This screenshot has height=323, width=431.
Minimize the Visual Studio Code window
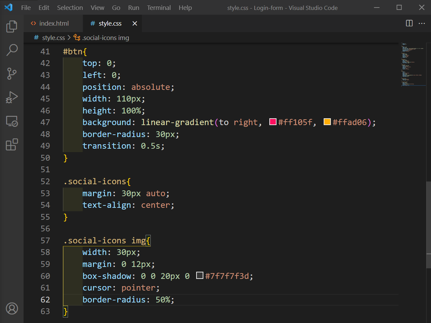(377, 8)
